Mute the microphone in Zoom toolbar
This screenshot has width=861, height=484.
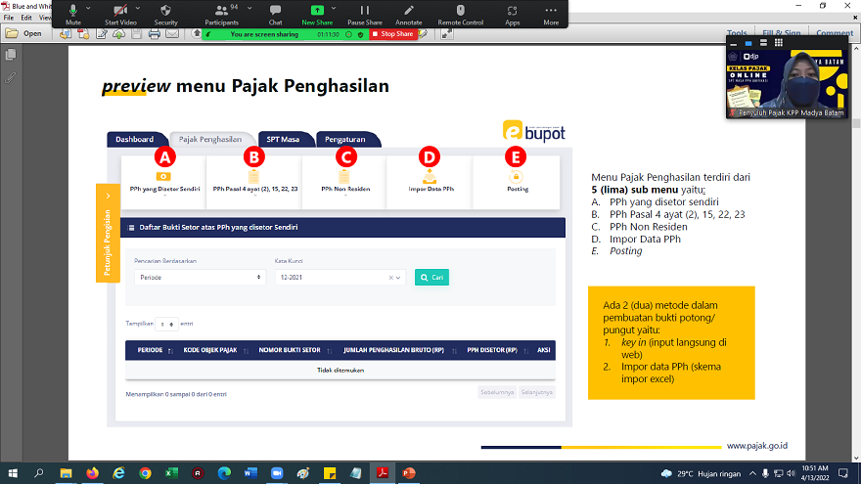click(72, 11)
